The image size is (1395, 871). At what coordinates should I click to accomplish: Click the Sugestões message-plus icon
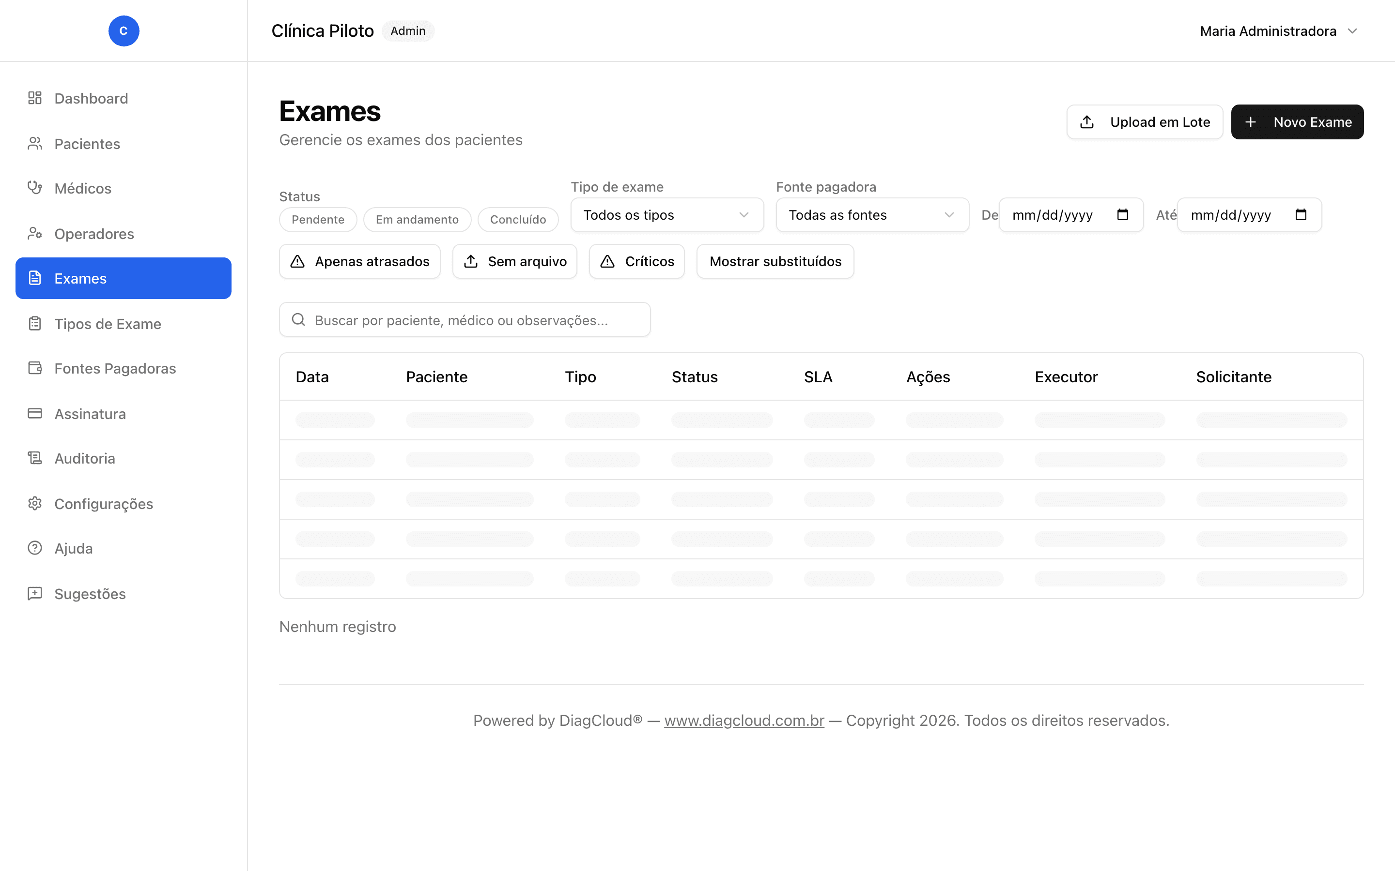[x=35, y=593]
